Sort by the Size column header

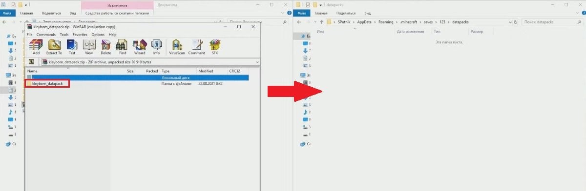[x=130, y=71]
